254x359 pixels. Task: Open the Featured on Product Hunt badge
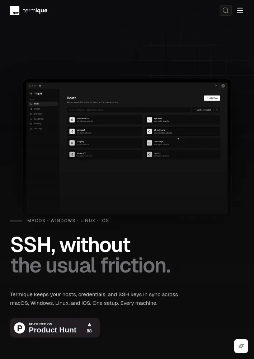55,328
